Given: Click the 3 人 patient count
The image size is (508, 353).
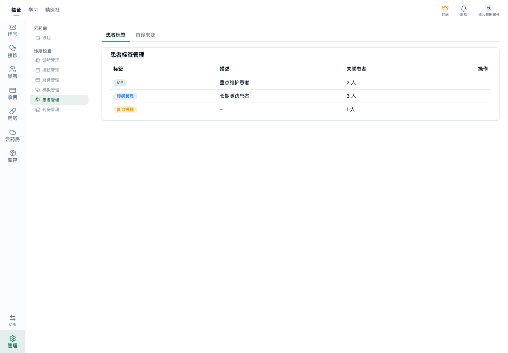Looking at the screenshot, I should [x=351, y=96].
